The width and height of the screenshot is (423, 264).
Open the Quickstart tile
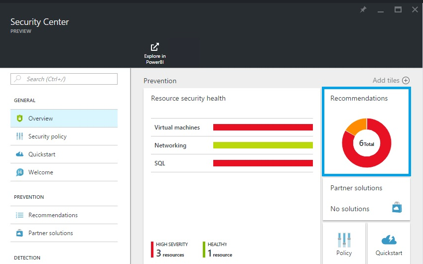point(389,244)
